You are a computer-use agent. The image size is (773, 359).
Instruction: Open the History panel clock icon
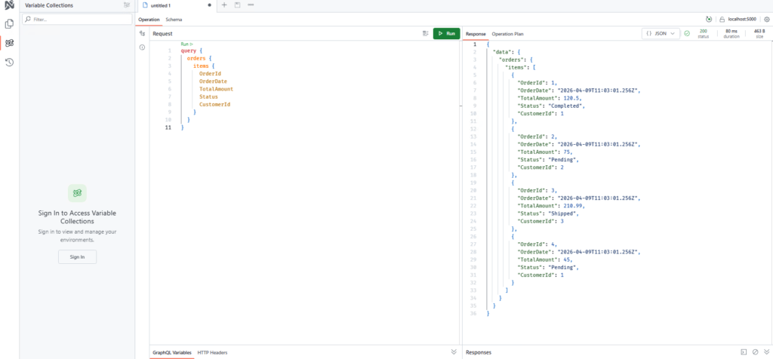pyautogui.click(x=9, y=62)
